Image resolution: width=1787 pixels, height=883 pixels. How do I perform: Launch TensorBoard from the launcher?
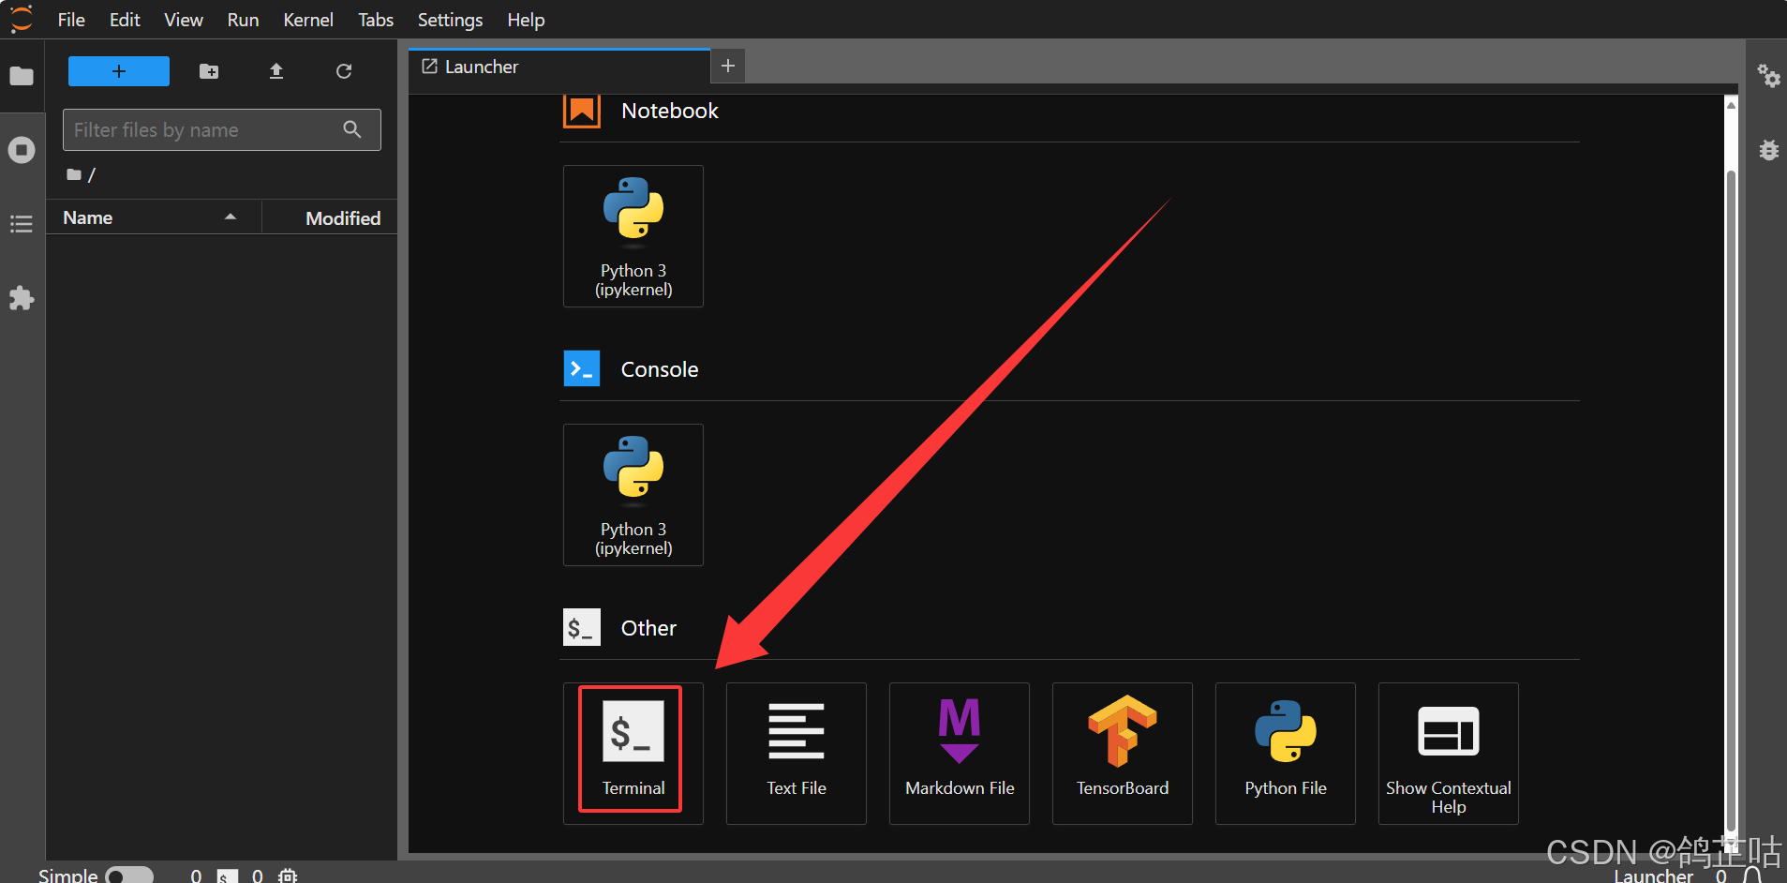[1122, 752]
